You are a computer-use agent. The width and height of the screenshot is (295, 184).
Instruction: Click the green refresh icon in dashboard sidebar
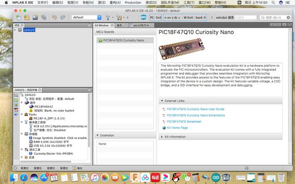[x=16, y=100]
